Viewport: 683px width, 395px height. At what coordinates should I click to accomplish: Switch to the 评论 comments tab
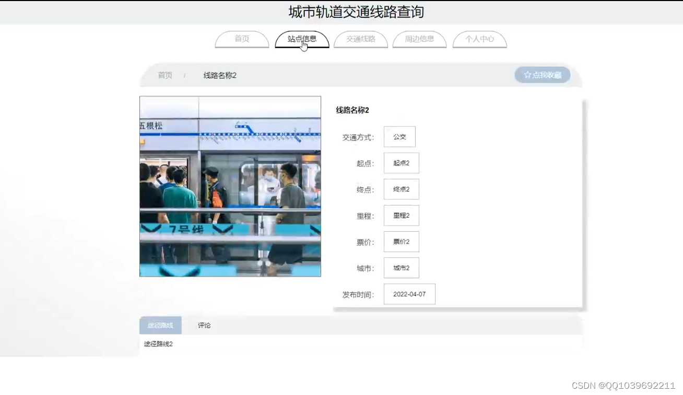tap(204, 325)
